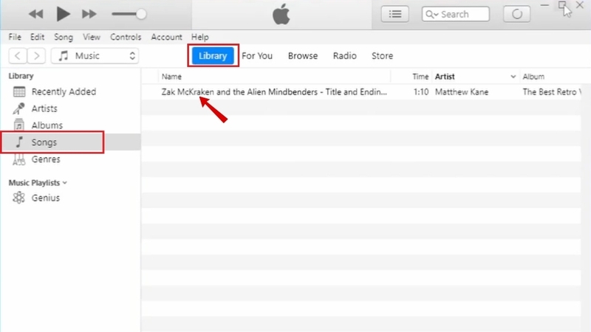The height and width of the screenshot is (332, 591).
Task: Click the magnifier icon in the Search box
Action: 430,14
